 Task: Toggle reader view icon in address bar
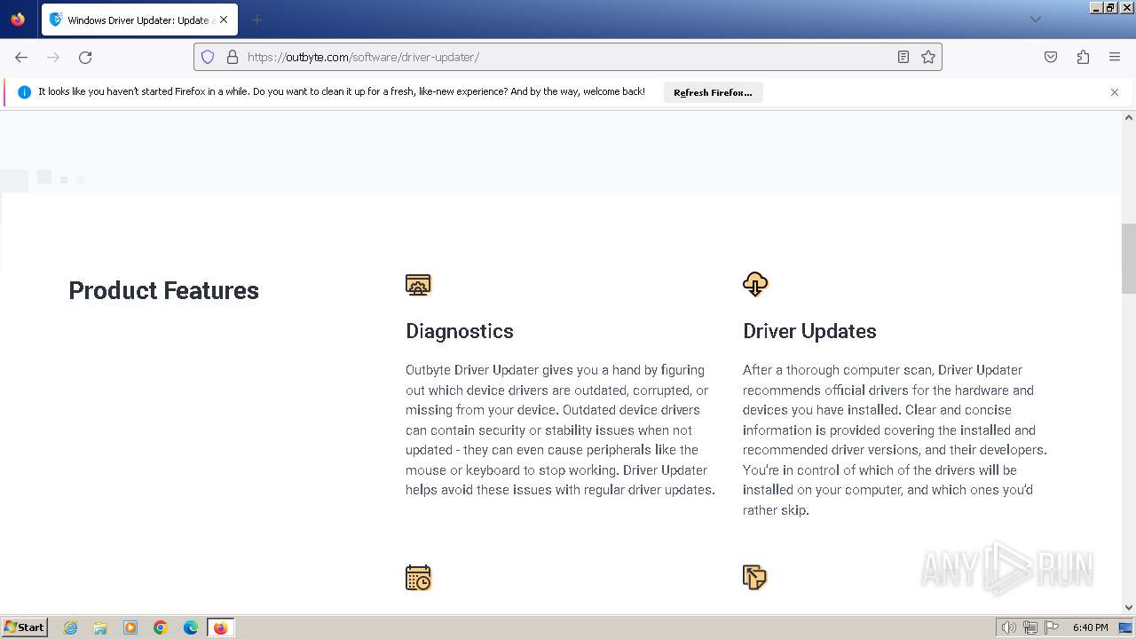(903, 57)
